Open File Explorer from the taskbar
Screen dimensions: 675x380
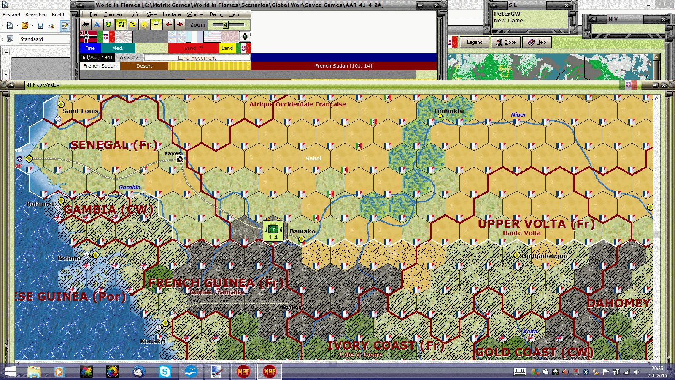pos(34,372)
